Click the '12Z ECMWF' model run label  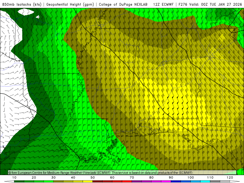(163, 4)
